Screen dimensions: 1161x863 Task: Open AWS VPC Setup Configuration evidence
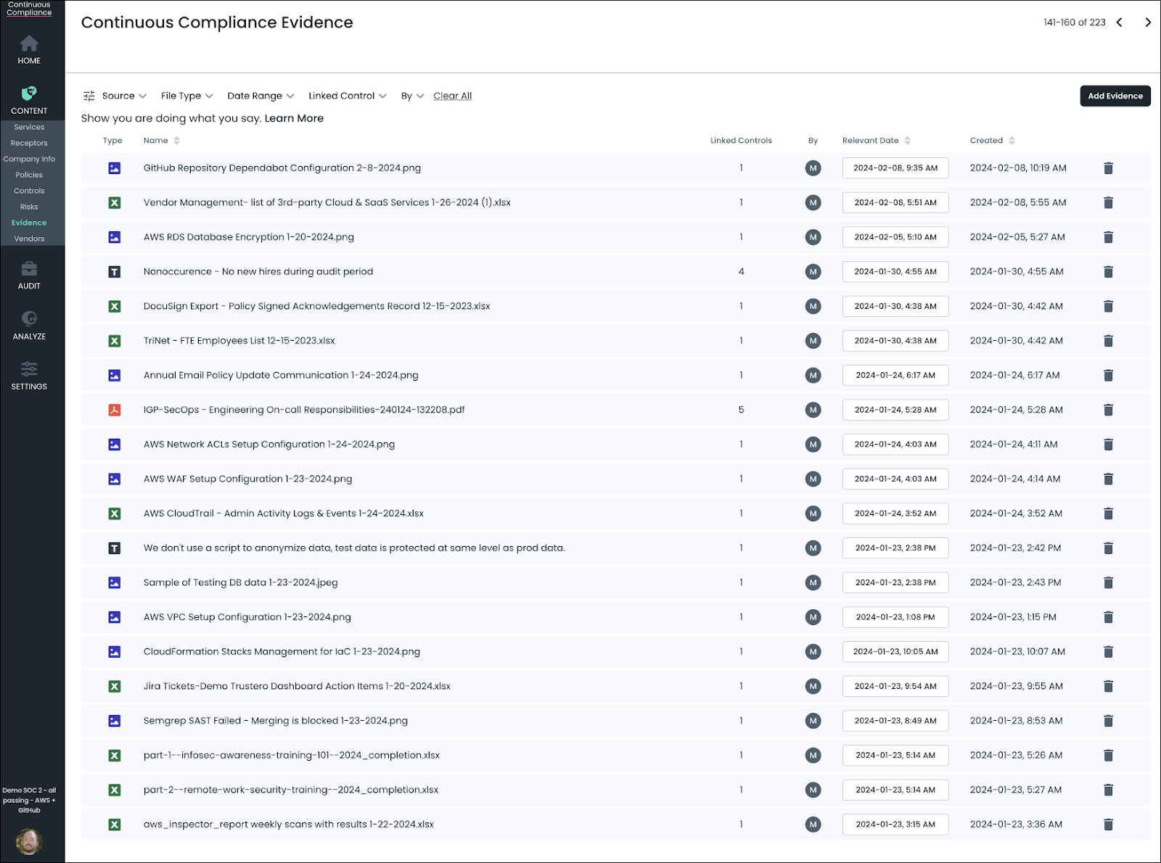tap(247, 617)
